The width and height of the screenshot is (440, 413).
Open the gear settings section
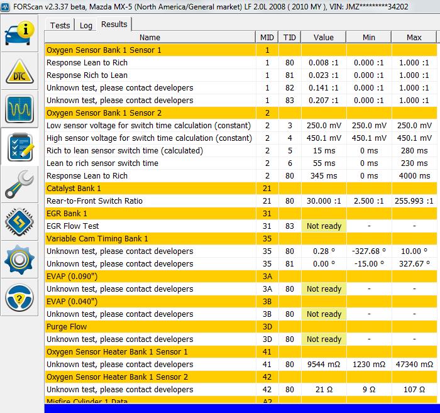(19, 260)
